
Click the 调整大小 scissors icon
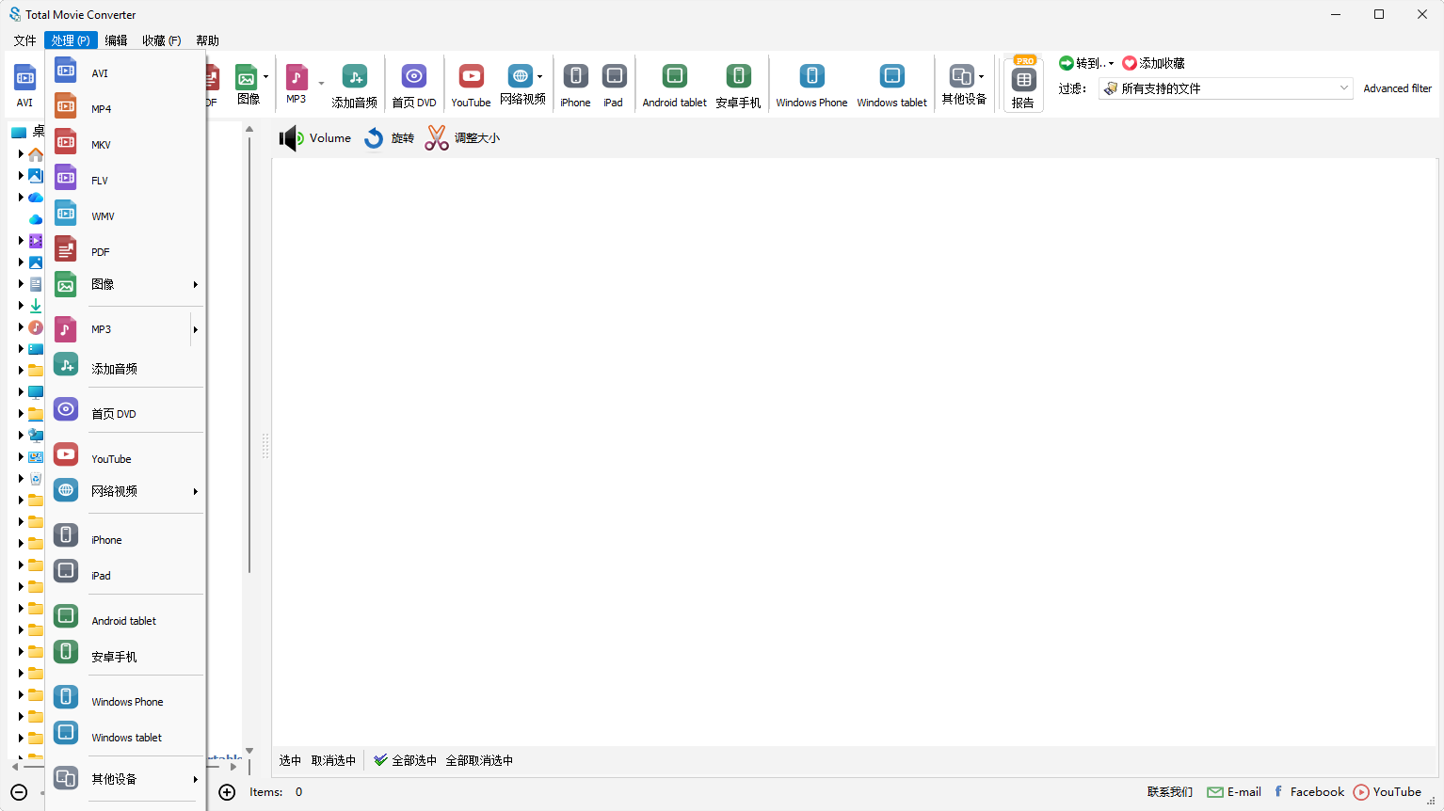click(x=437, y=138)
